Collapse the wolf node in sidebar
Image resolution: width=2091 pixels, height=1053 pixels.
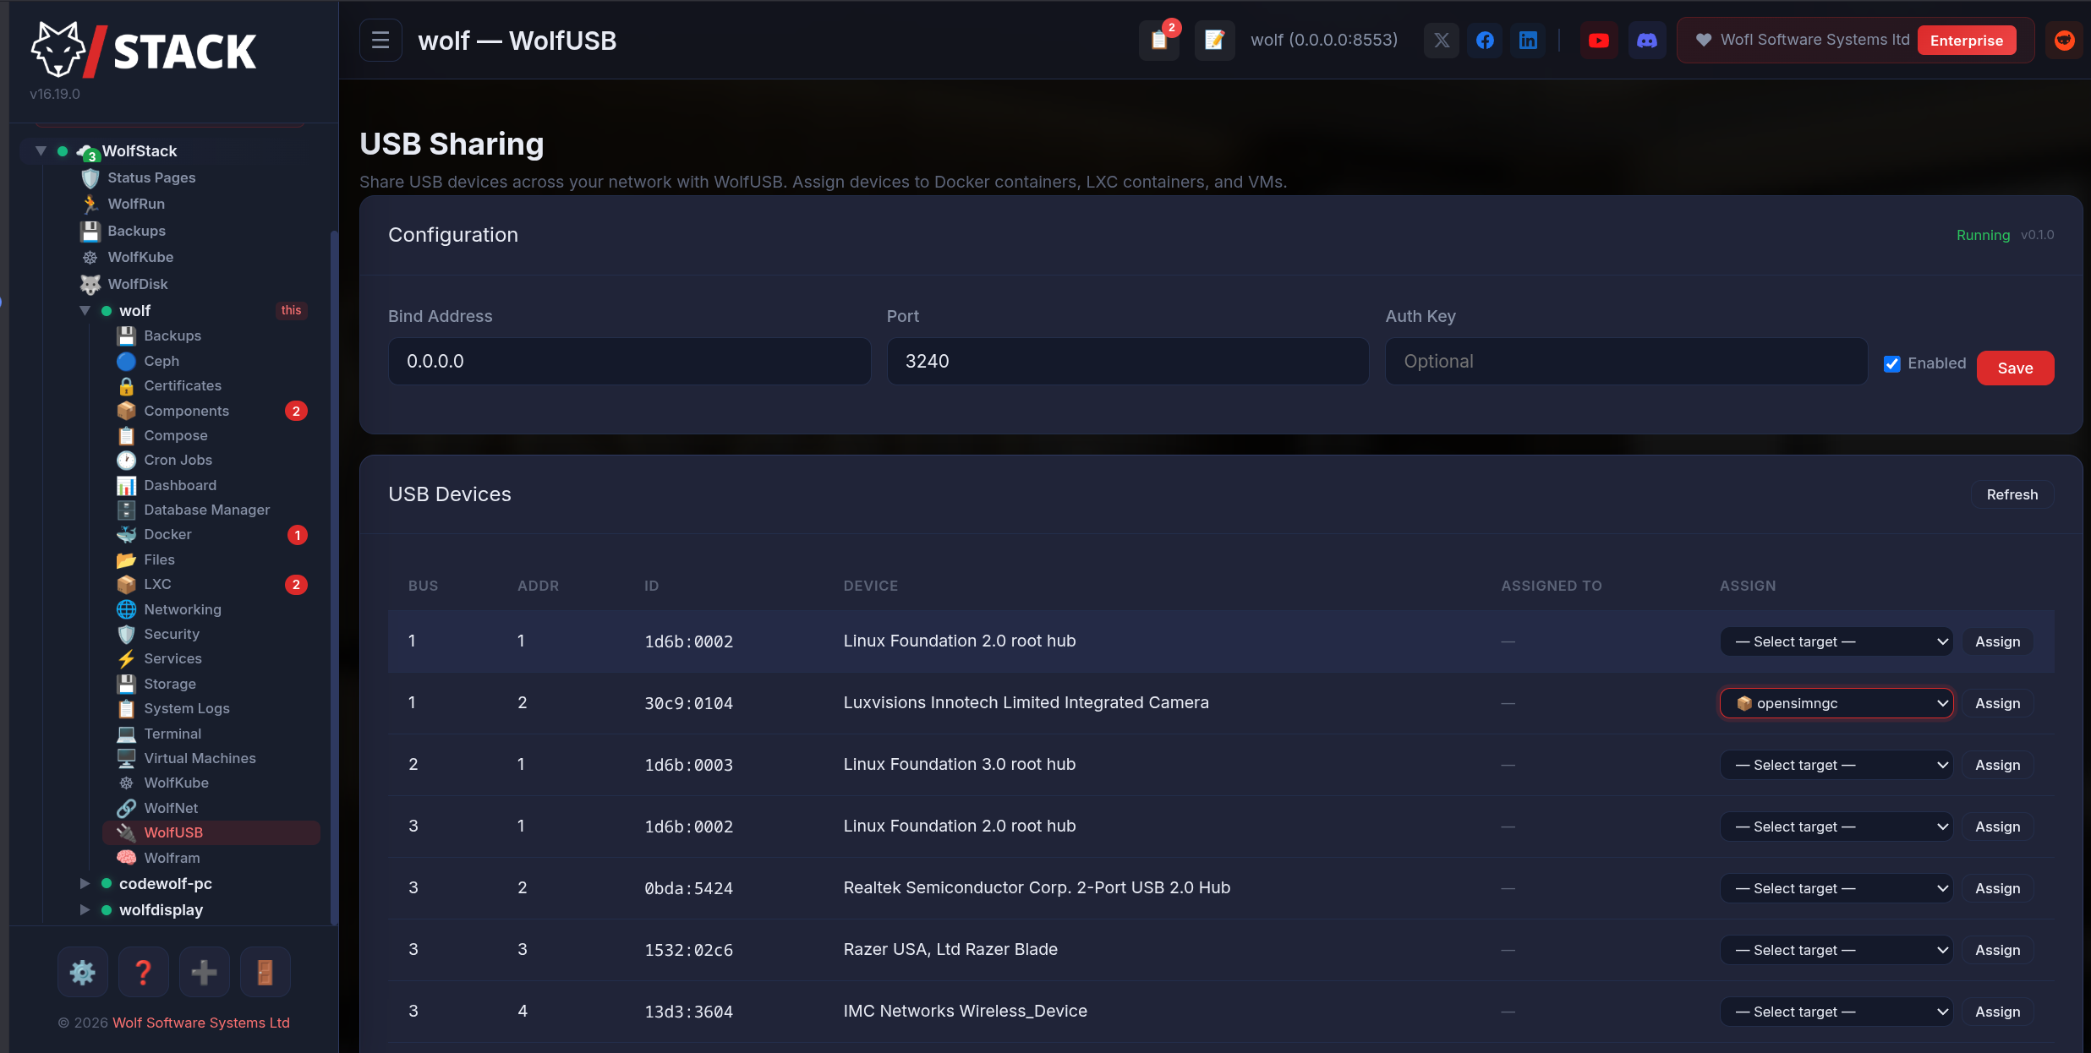(85, 311)
